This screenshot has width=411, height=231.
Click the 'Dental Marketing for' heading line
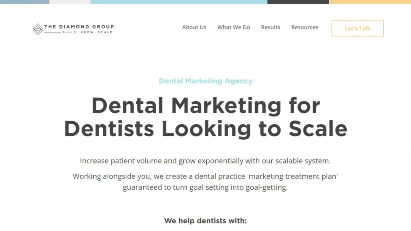coord(205,105)
